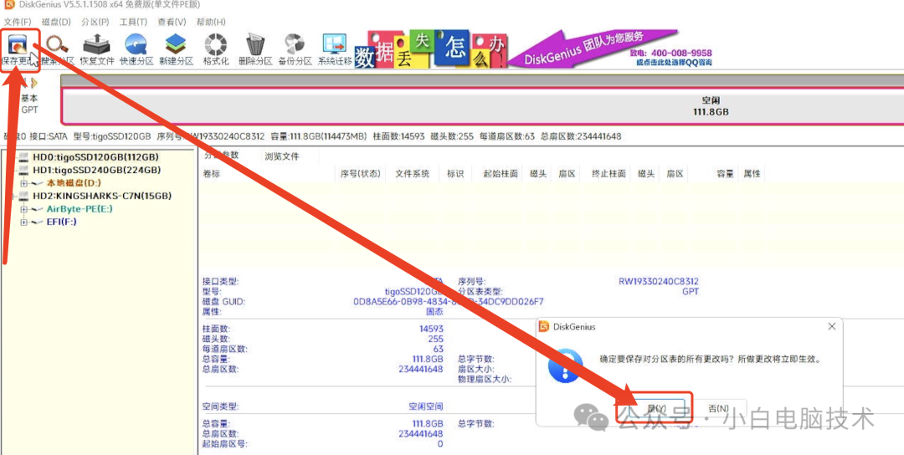This screenshot has height=455, width=904.
Task: Switch to the Browse Files (浏览文件) tab
Action: (282, 156)
